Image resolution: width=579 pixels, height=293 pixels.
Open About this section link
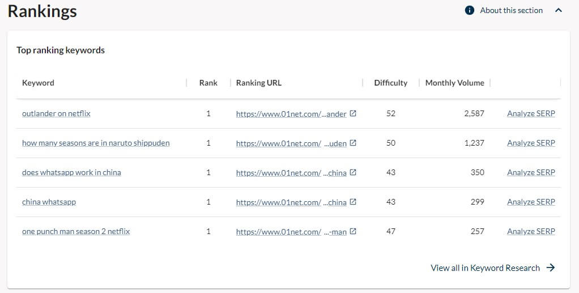click(512, 10)
